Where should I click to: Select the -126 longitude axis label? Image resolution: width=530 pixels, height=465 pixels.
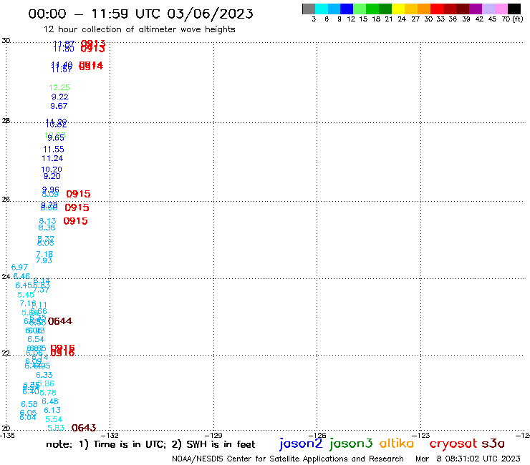click(x=318, y=435)
